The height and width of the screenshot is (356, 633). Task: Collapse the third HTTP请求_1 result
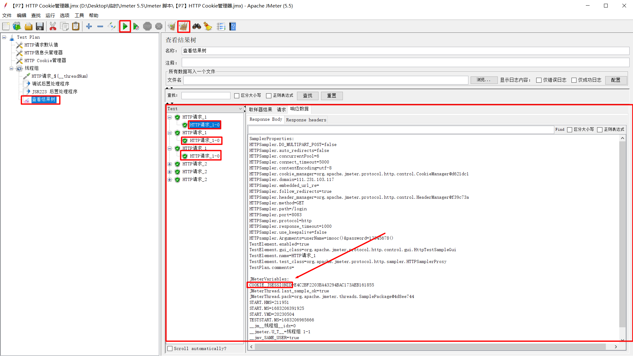[x=170, y=149]
